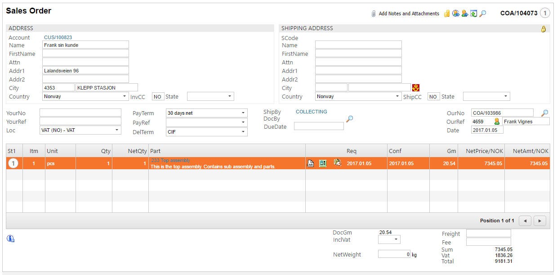Click the Addr1 field with Lalandsveien 96

85,71
